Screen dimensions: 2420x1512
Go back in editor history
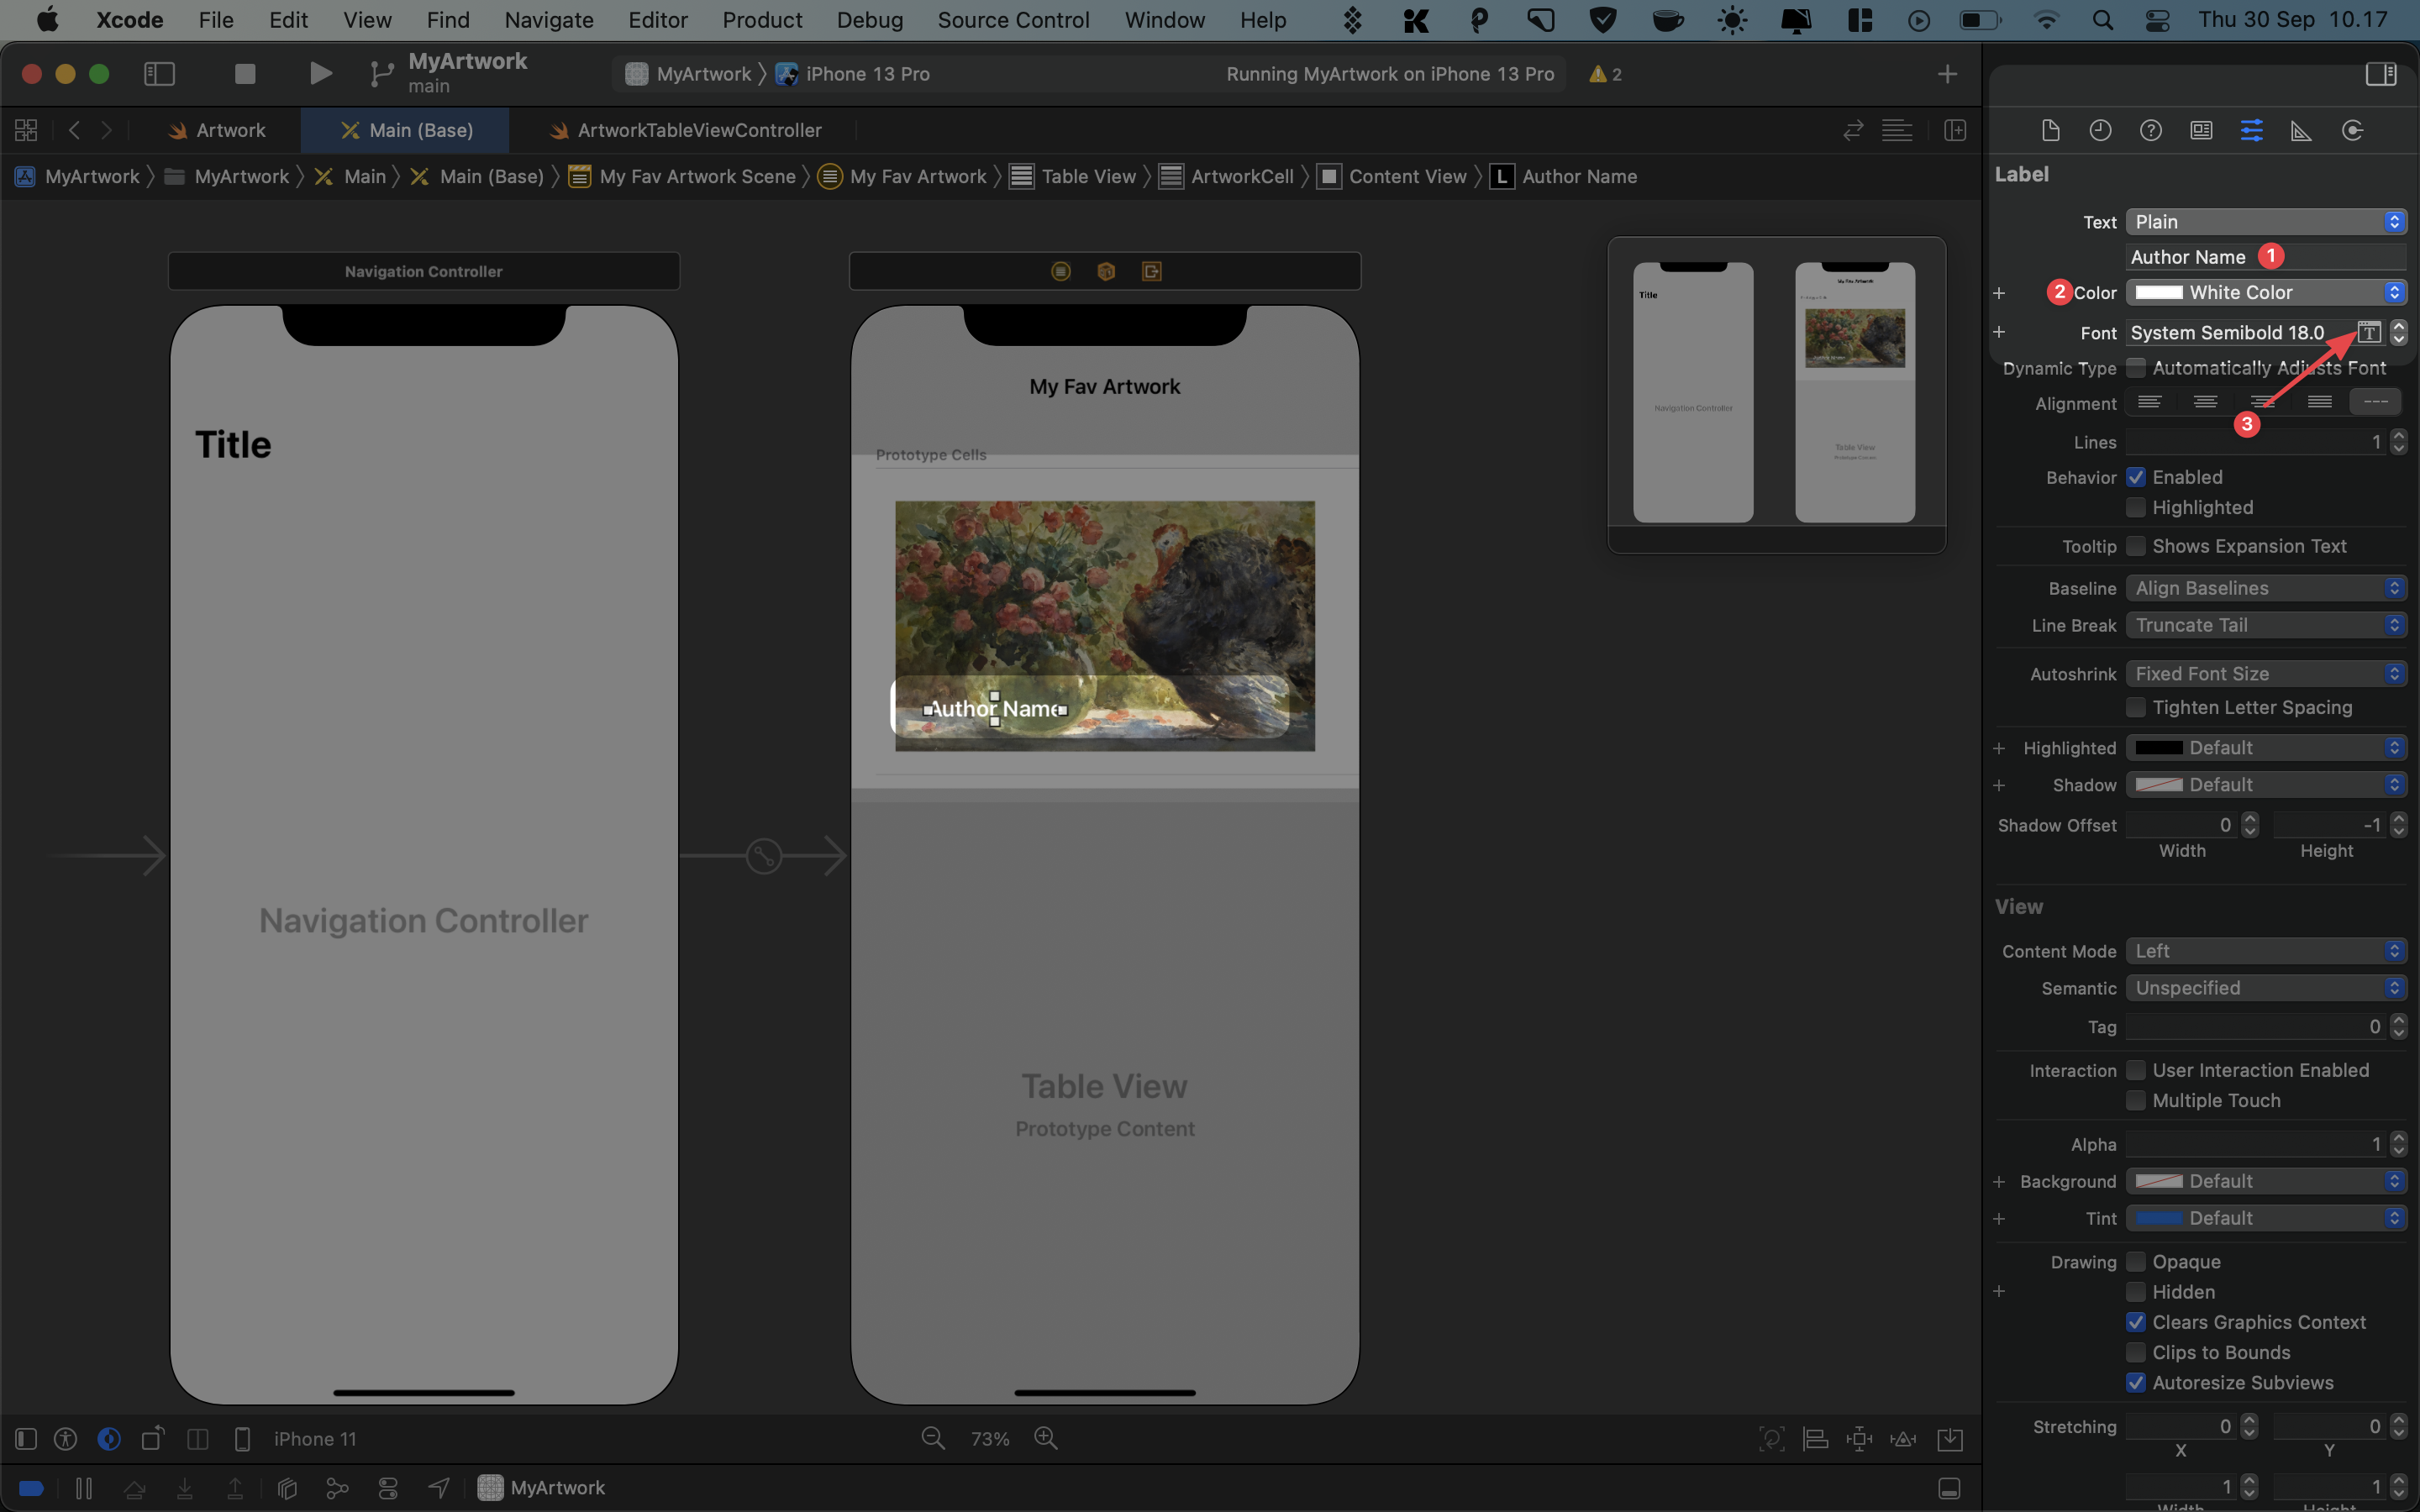74,130
